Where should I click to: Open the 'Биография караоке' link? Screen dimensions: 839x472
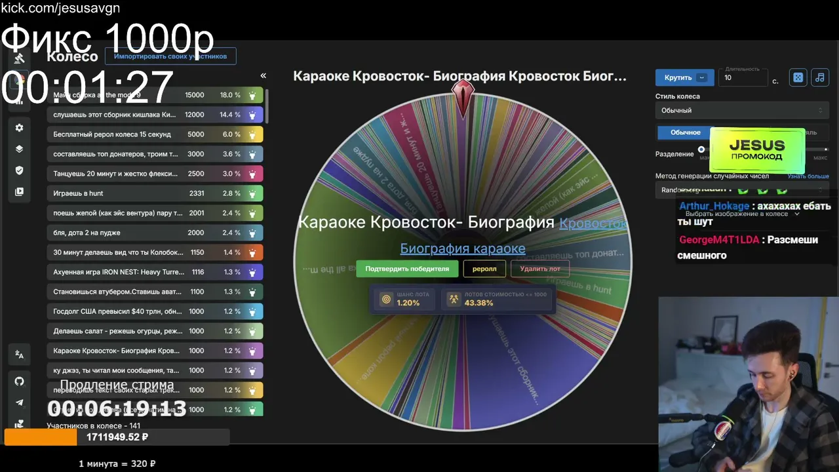(463, 248)
